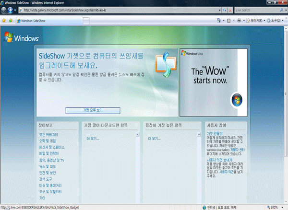Open the 모든 카테고리 category link
The width and height of the screenshot is (288, 210).
48,135
